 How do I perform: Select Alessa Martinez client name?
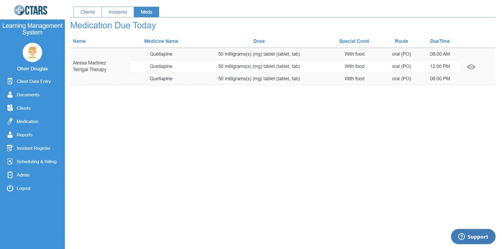click(89, 63)
